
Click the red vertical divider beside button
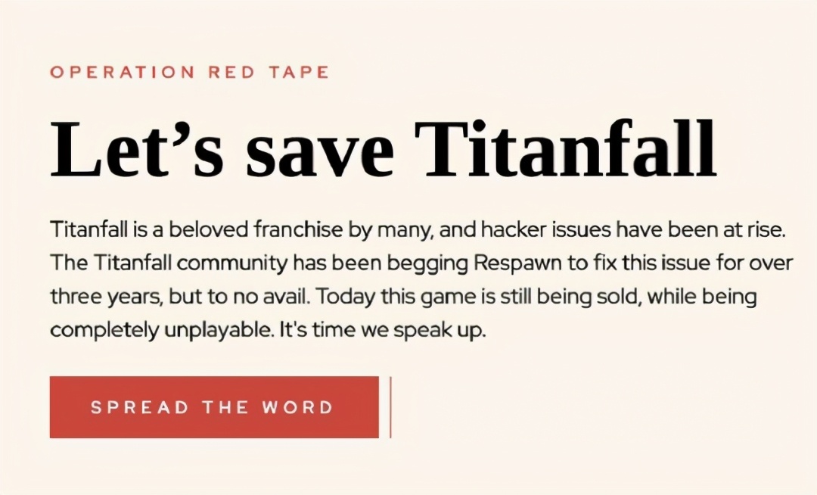click(390, 407)
